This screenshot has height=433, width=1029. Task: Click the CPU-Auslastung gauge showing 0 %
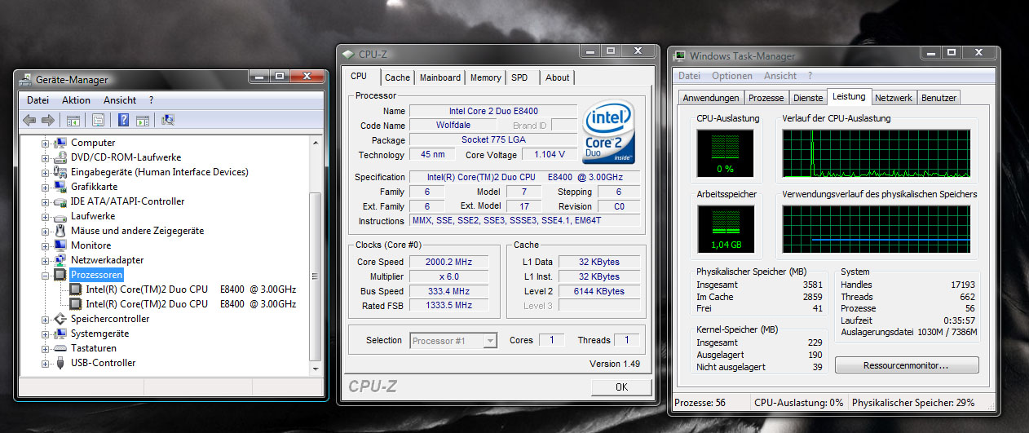pyautogui.click(x=725, y=153)
